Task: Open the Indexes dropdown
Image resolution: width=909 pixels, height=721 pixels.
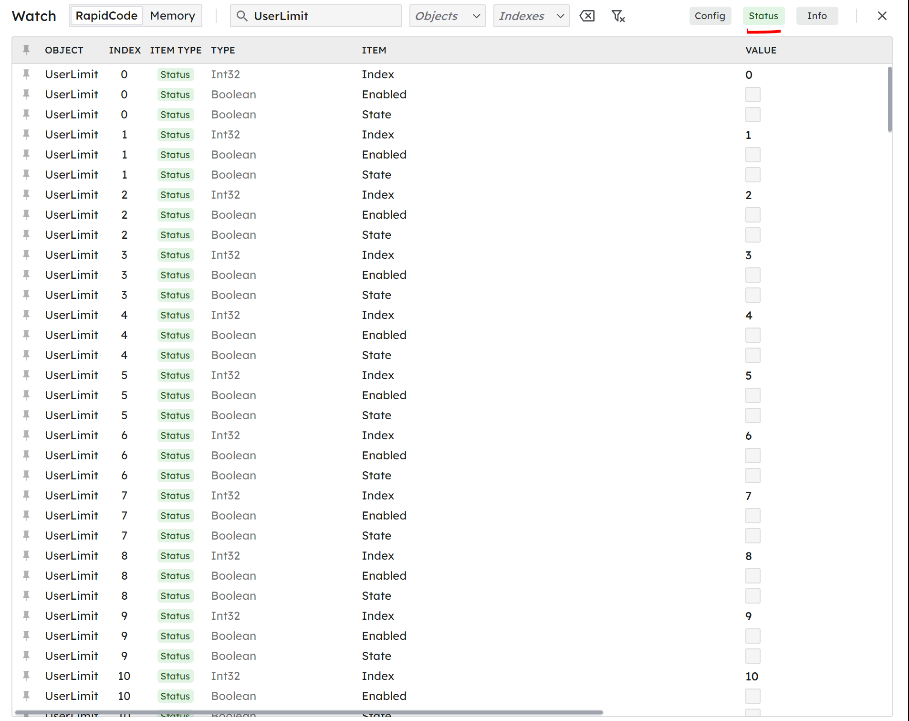Action: click(x=531, y=16)
